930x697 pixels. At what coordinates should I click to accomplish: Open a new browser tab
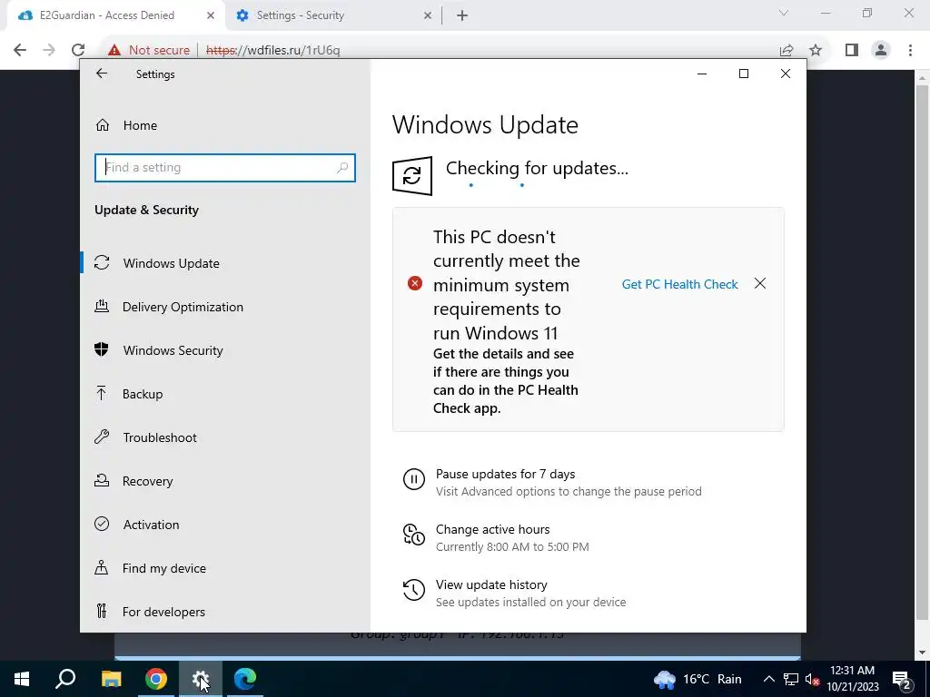pos(462,15)
